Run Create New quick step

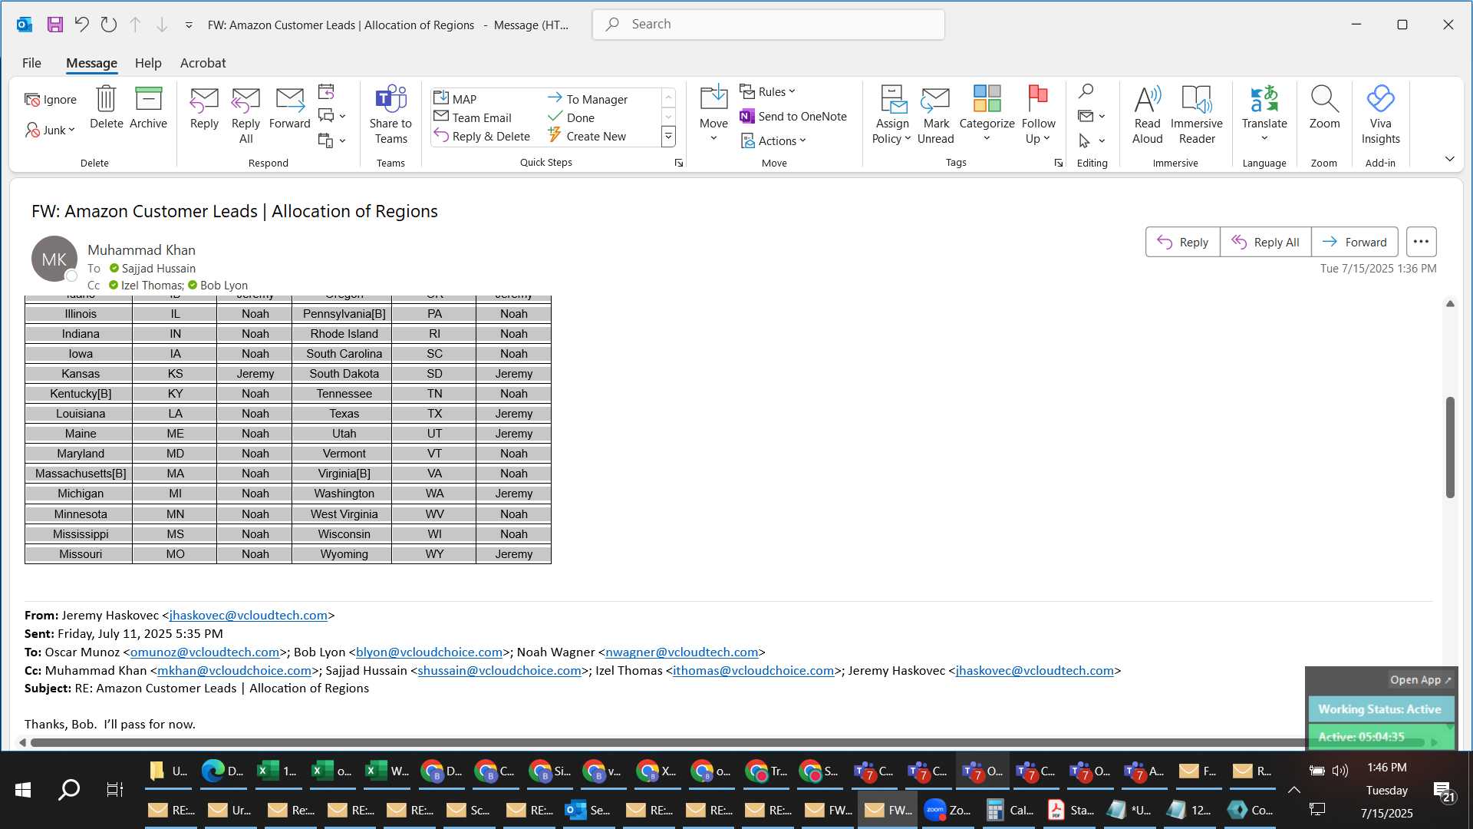(587, 136)
